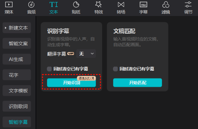Select 识别歌词 in the sidebar
The image size is (198, 129).
(18, 106)
